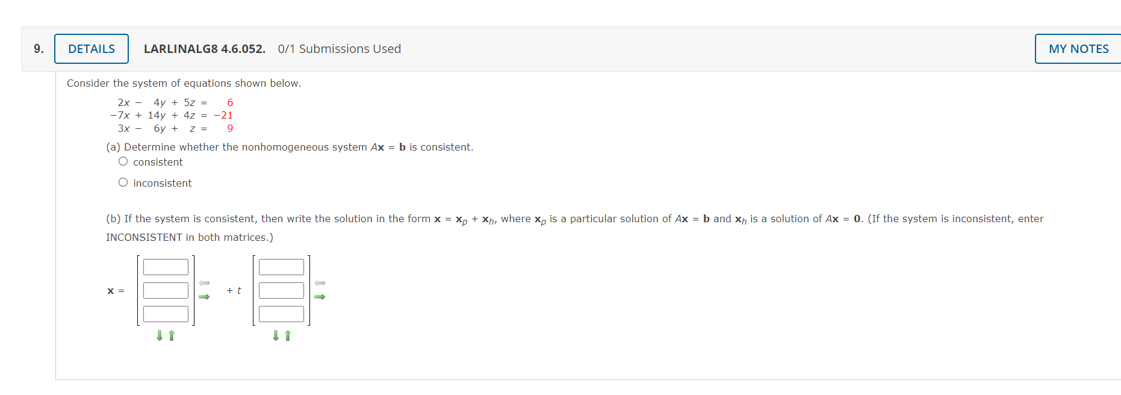Click the middle entry field of the second matrix
The width and height of the screenshot is (1121, 395).
281,290
